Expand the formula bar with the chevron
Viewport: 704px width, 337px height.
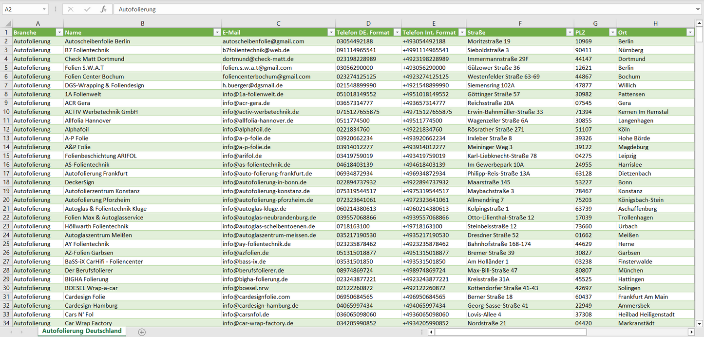[699, 9]
